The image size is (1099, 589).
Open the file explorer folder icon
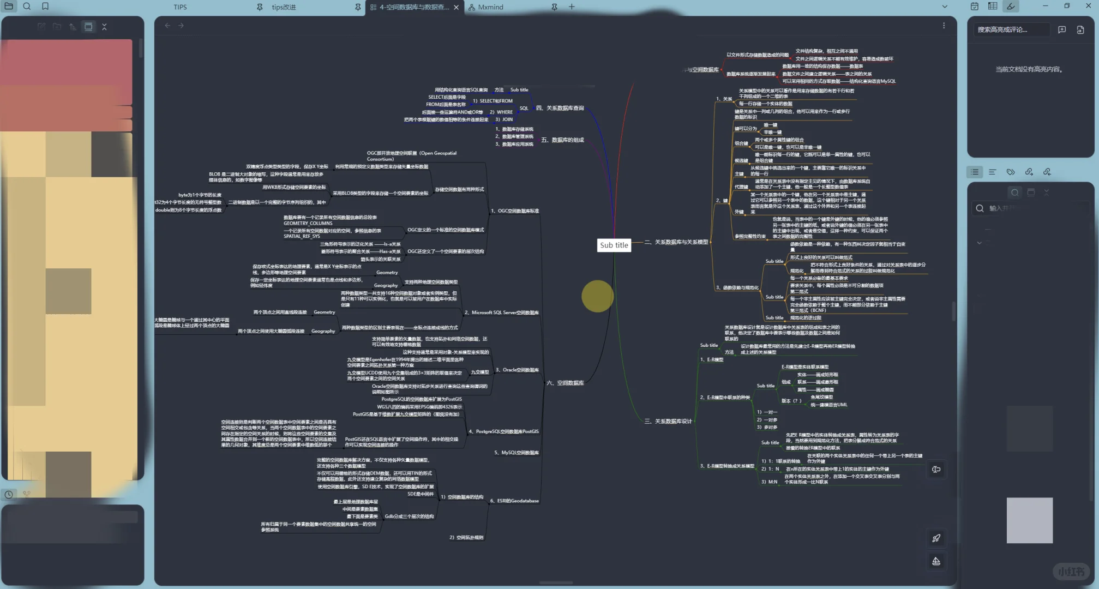[x=9, y=6]
